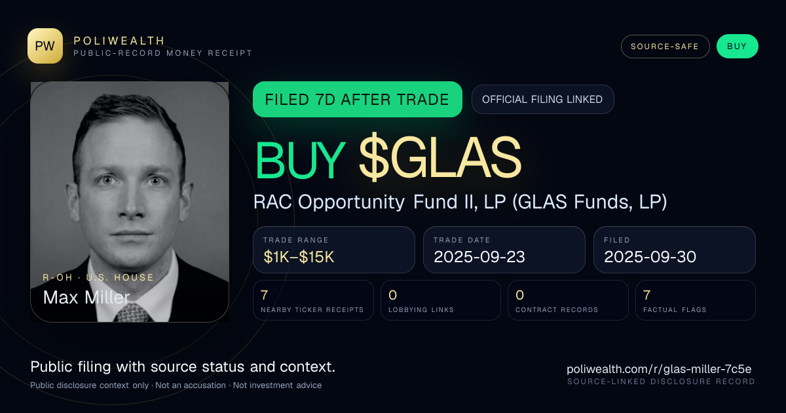Click the Filed 2025-09-30 card
786x413 pixels.
point(675,250)
